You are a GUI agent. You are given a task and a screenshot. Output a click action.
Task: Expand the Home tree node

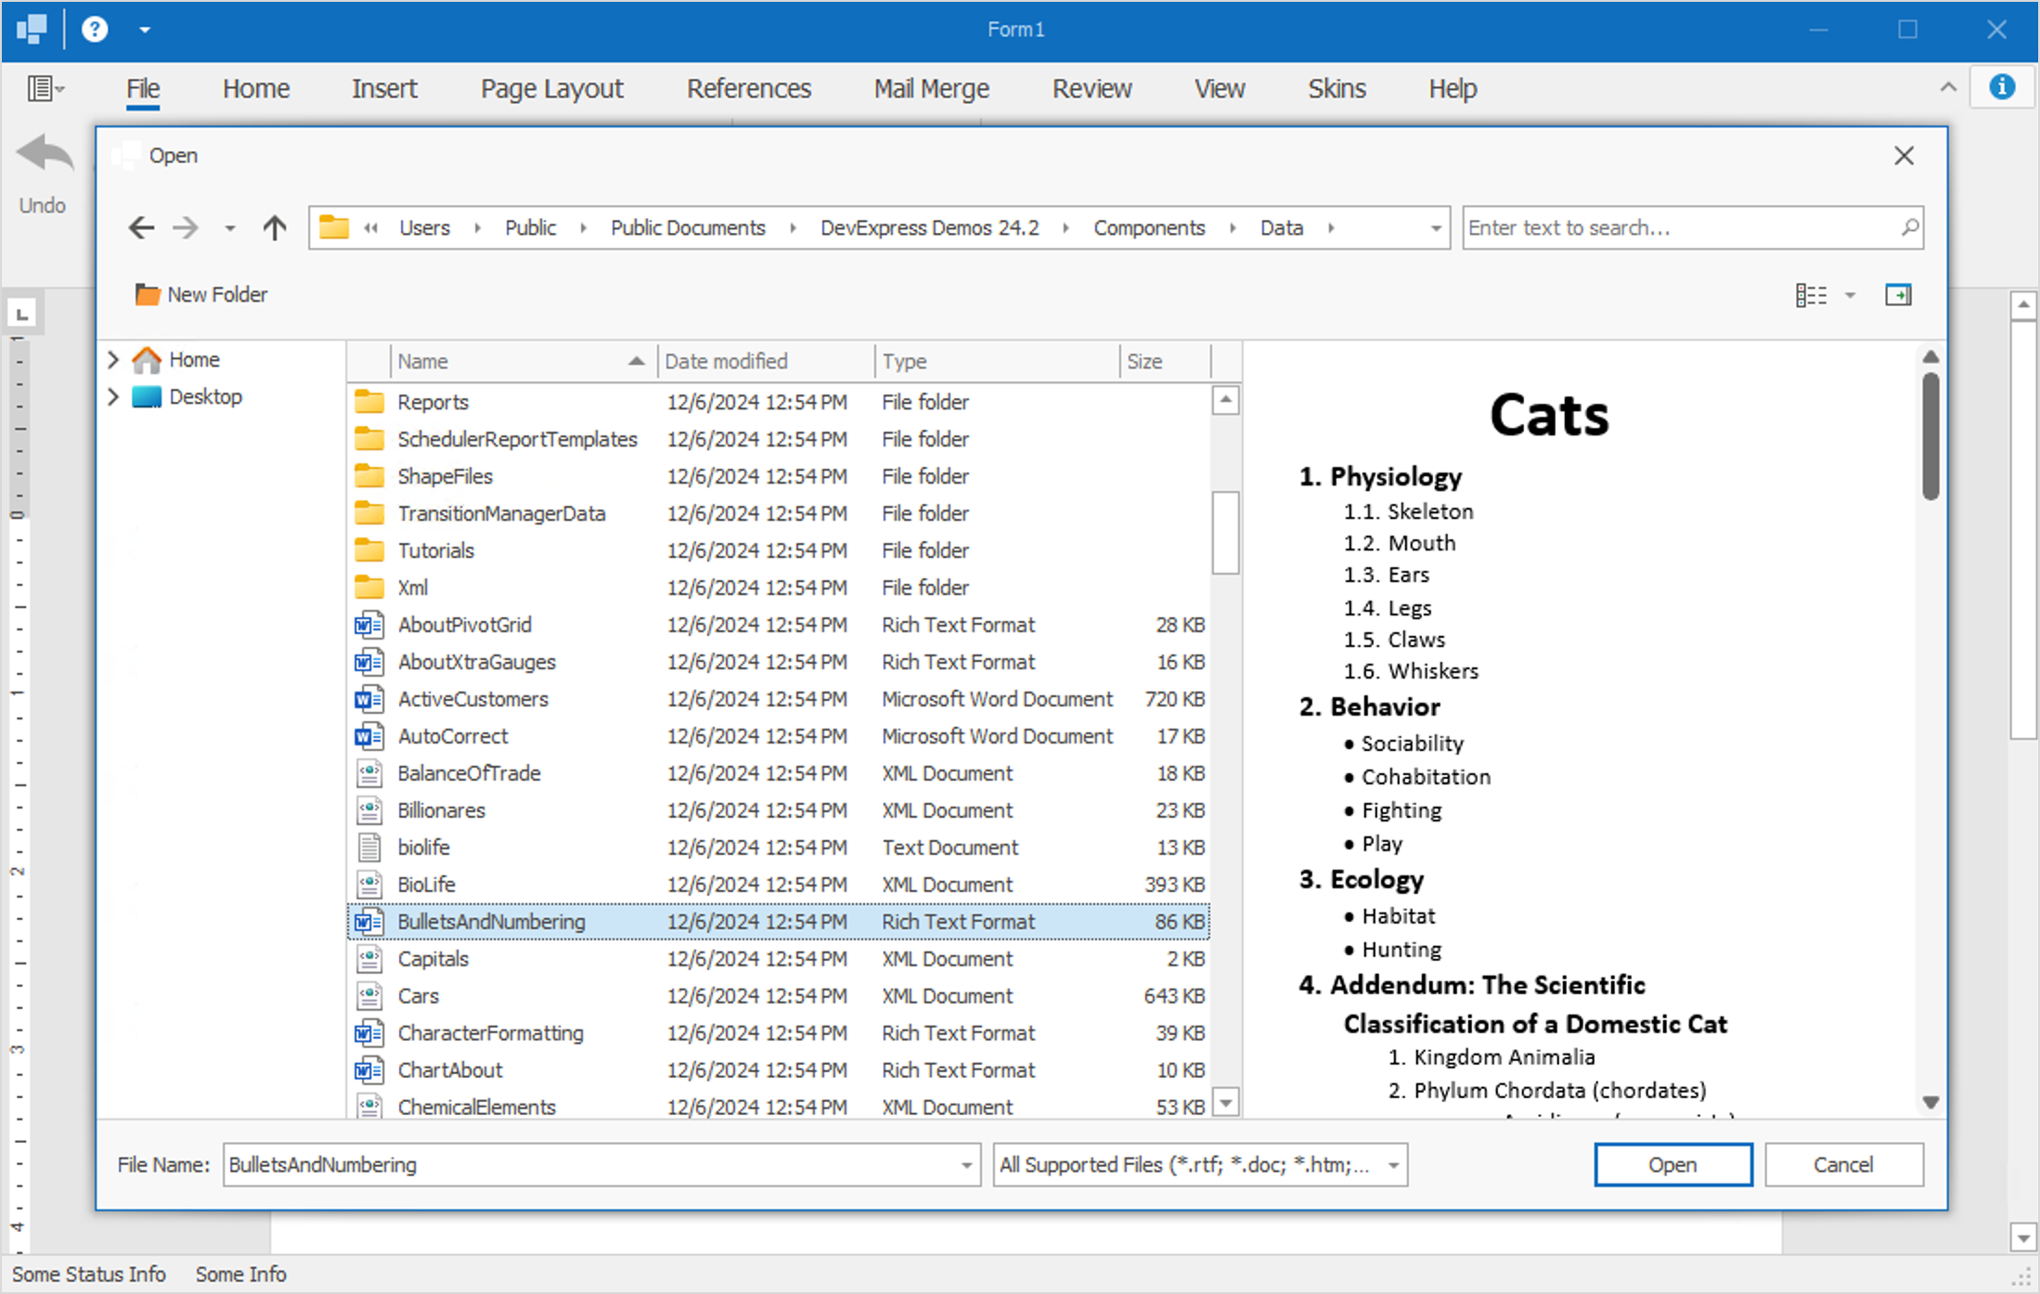(113, 359)
